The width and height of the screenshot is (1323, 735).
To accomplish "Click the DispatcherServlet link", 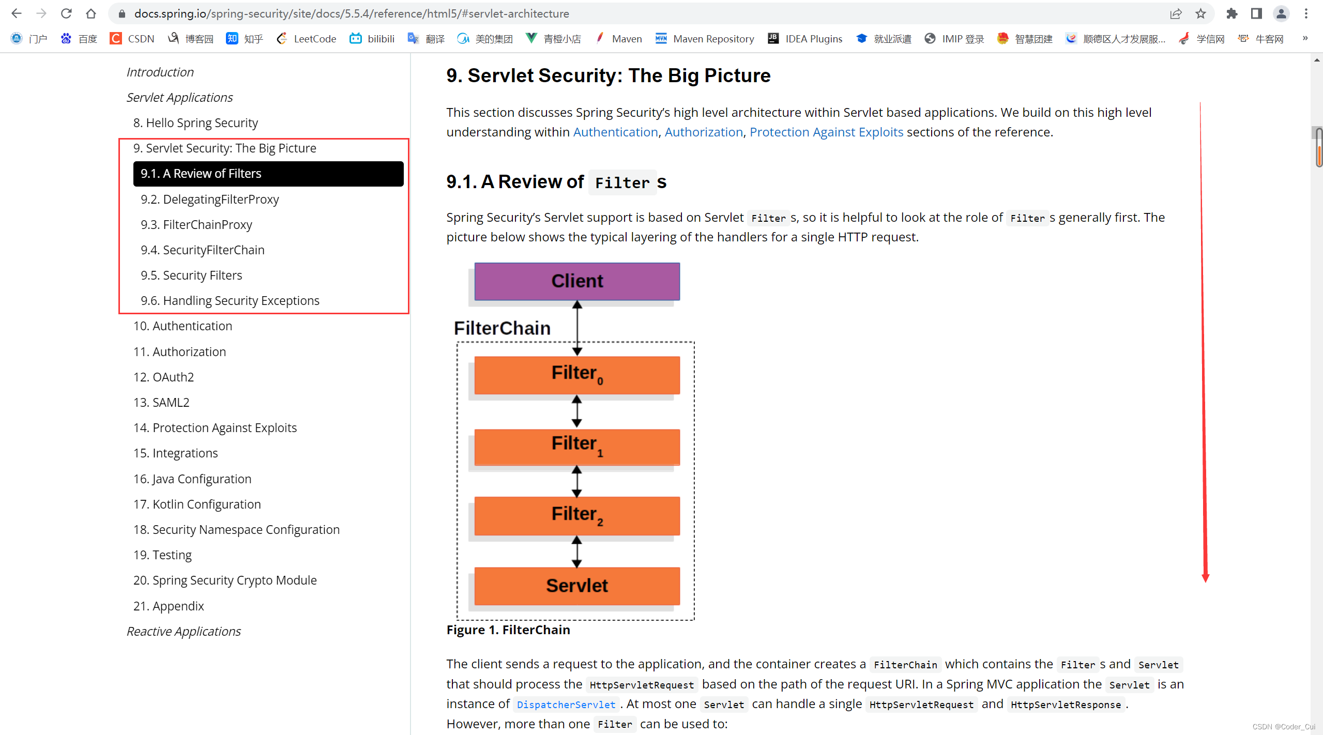I will (565, 704).
